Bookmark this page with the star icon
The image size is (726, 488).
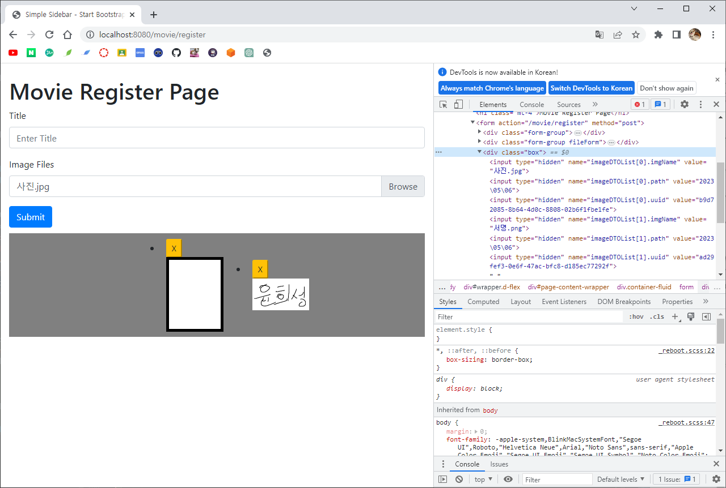coord(636,35)
